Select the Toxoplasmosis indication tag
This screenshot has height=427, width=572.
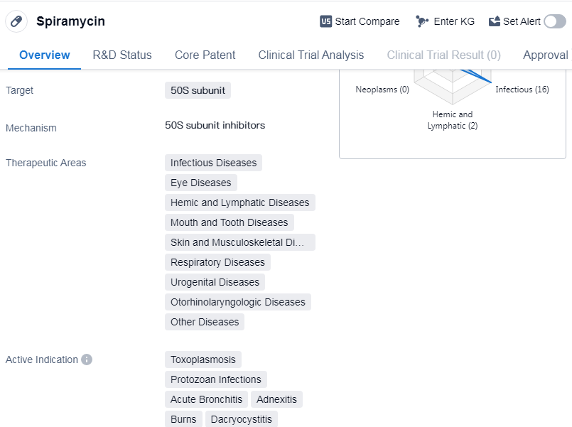(x=203, y=360)
